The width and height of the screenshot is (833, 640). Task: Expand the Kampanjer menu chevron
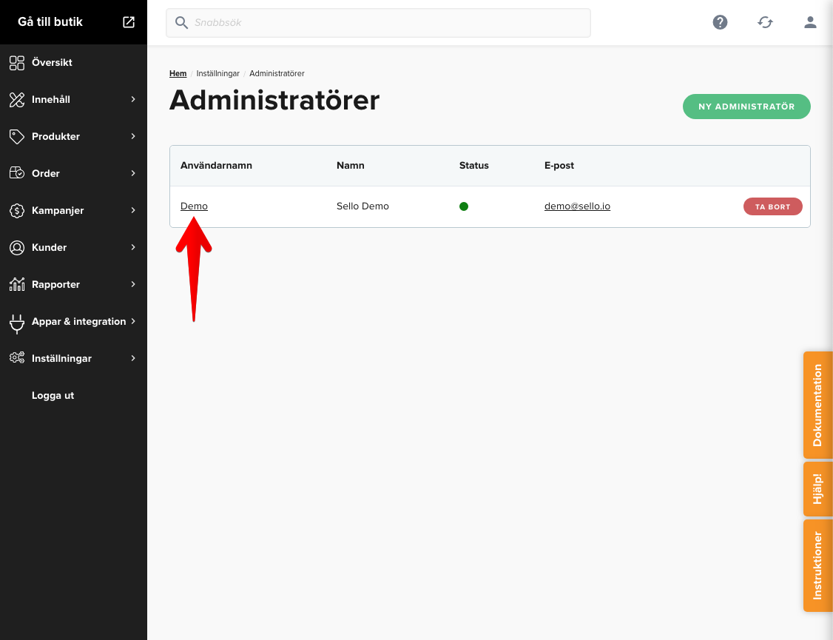tap(133, 210)
